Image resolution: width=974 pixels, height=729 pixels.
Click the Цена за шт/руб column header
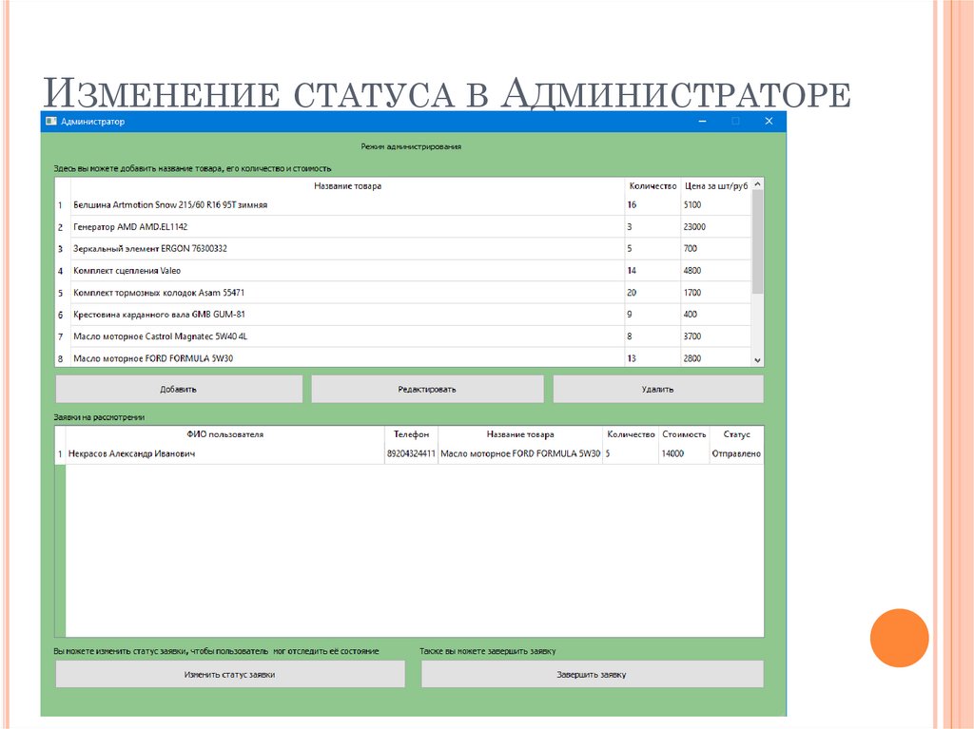715,186
